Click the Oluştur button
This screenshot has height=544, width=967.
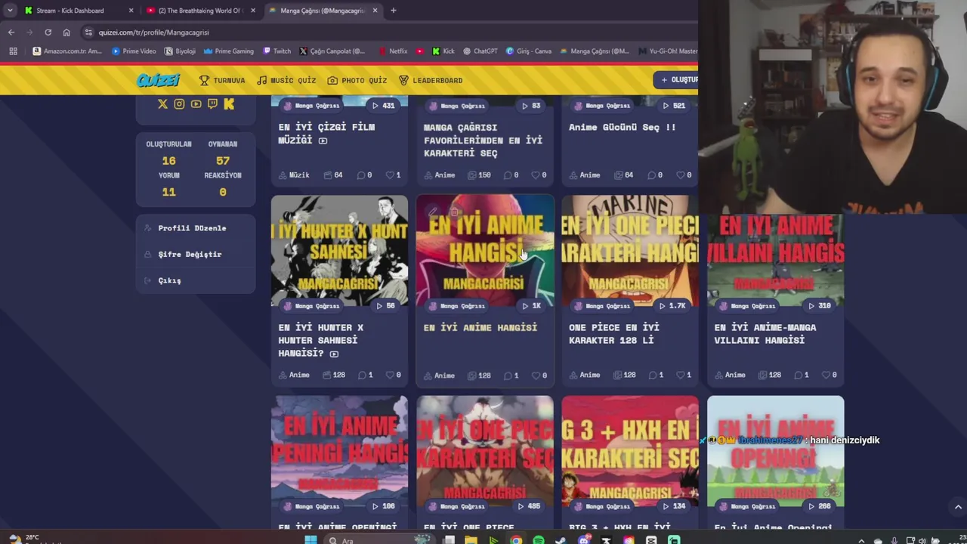point(676,79)
